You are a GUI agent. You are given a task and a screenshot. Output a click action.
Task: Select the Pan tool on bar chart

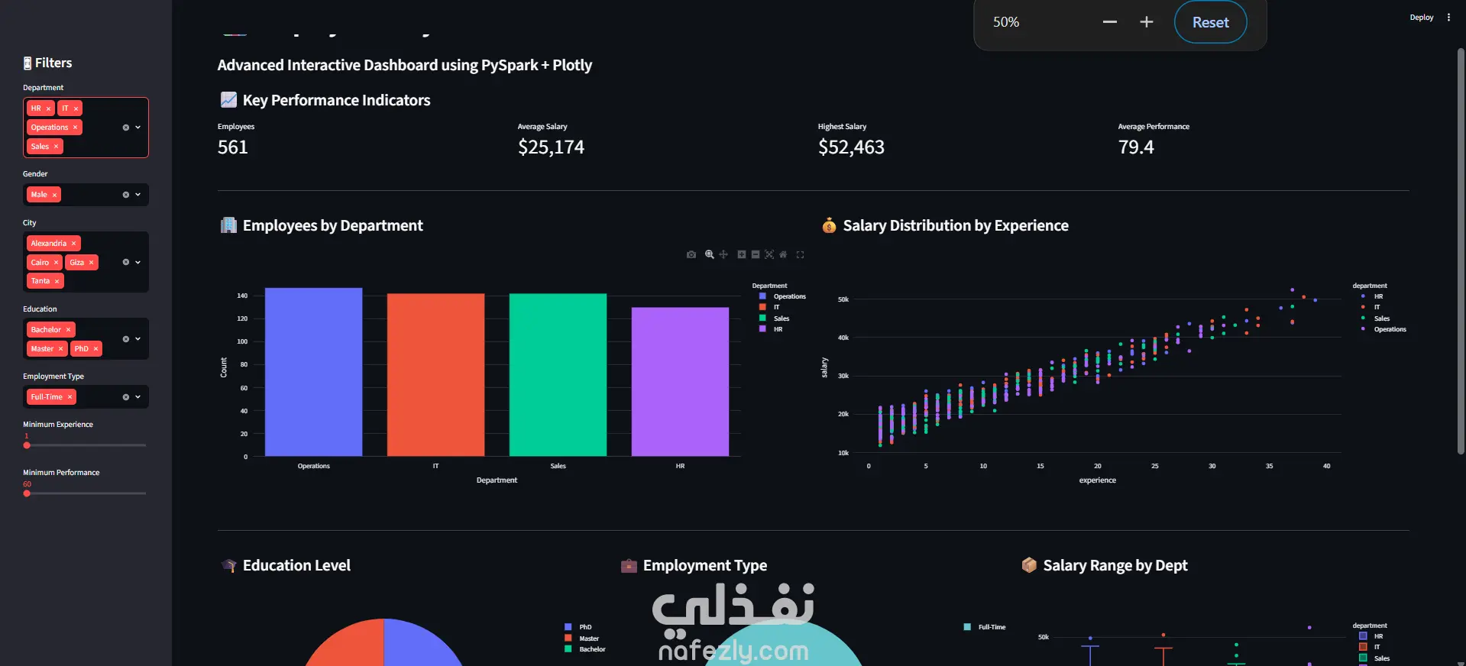pos(723,254)
